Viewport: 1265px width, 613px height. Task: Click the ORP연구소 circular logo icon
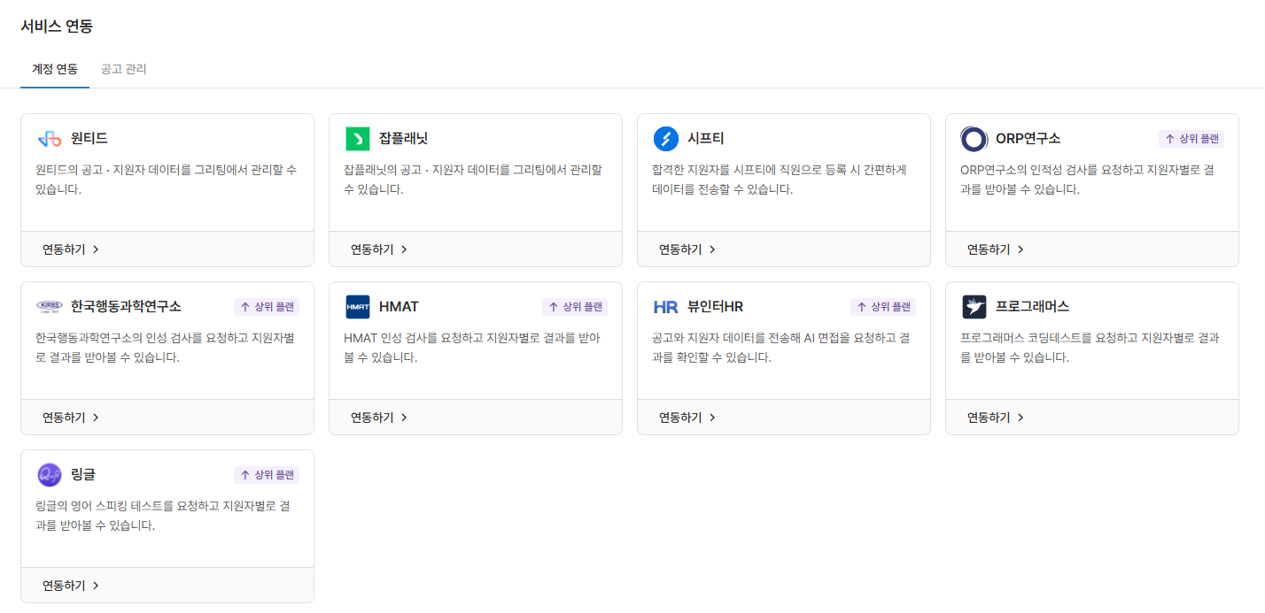coord(974,139)
